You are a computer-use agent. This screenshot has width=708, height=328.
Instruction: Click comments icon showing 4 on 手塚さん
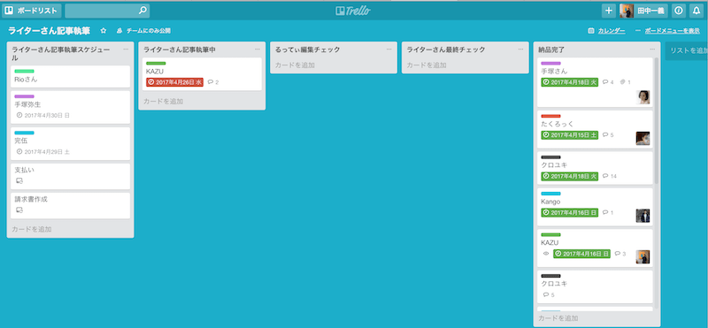pyautogui.click(x=608, y=82)
